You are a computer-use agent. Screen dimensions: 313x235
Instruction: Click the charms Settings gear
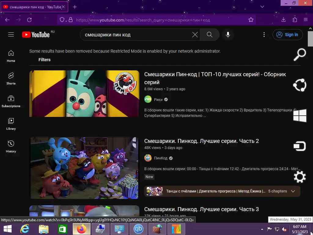[300, 177]
